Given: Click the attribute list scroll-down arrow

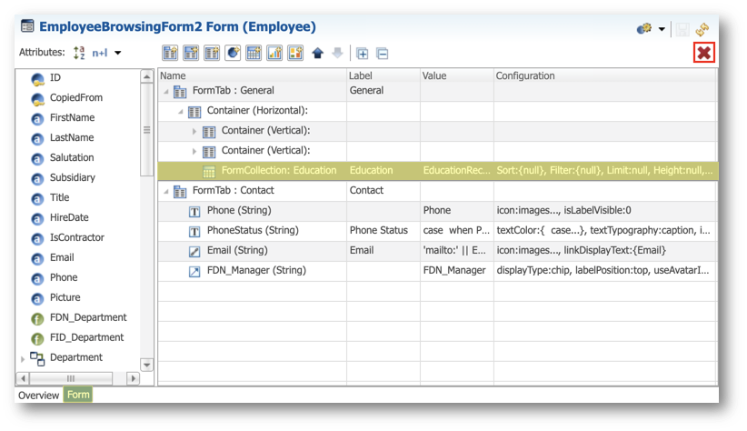Looking at the screenshot, I should tap(146, 366).
